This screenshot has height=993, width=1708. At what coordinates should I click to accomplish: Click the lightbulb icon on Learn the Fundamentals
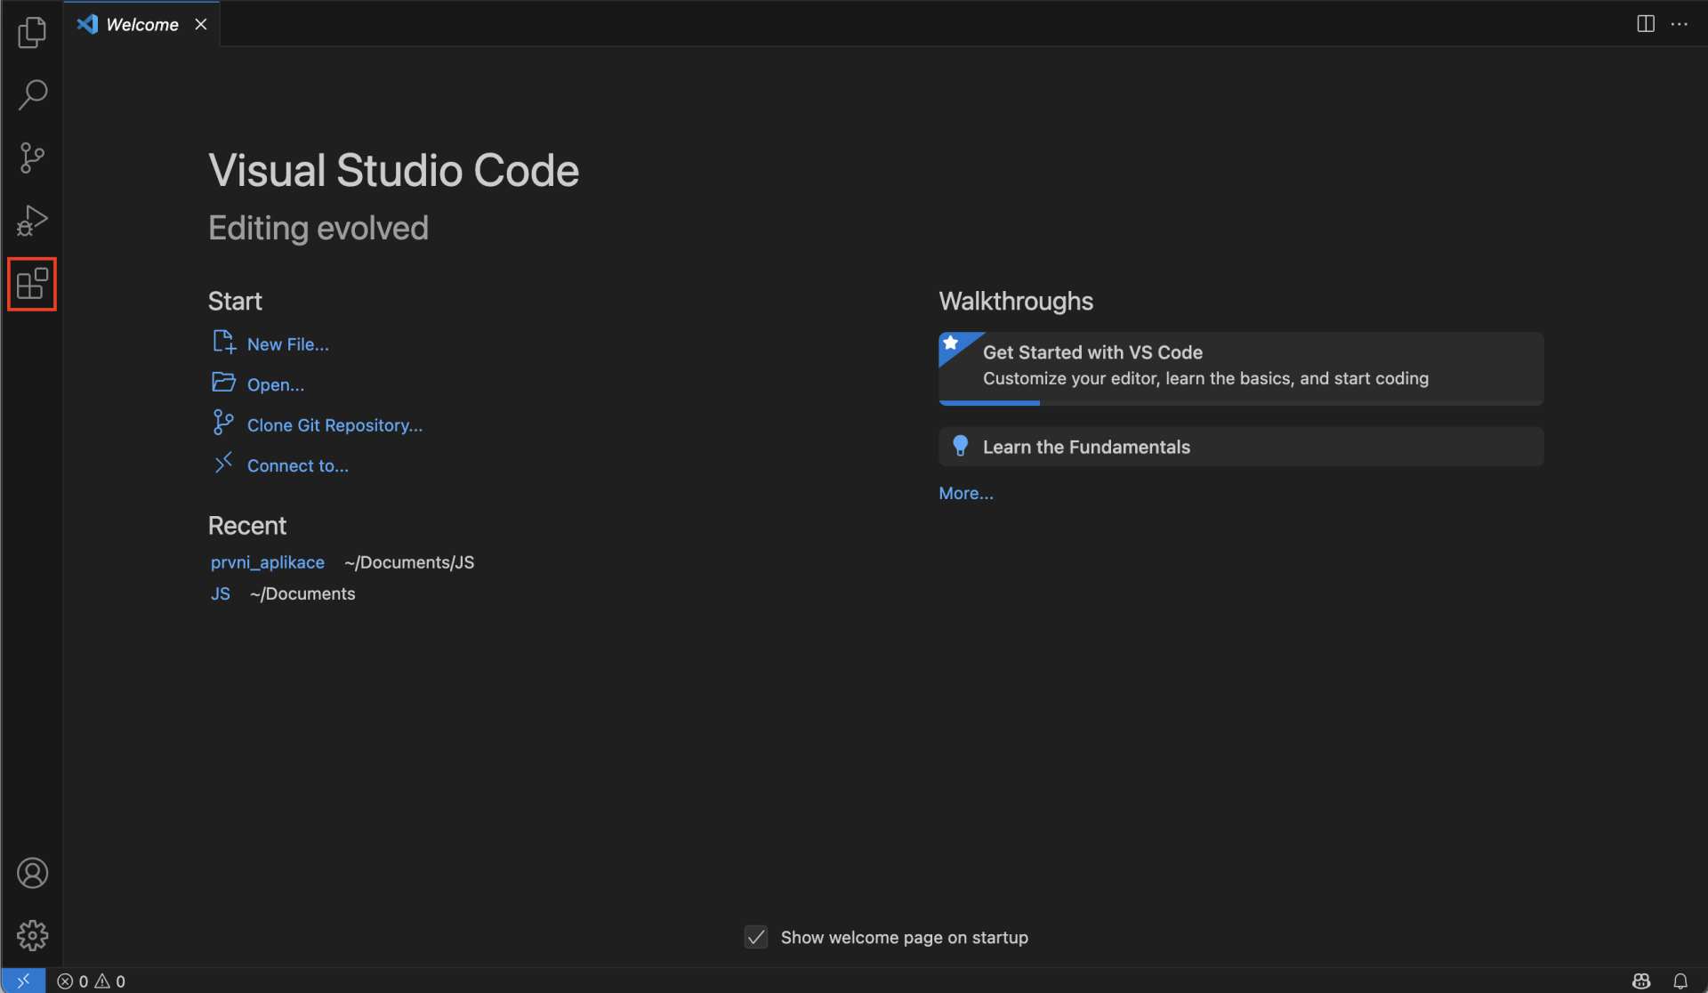[960, 446]
